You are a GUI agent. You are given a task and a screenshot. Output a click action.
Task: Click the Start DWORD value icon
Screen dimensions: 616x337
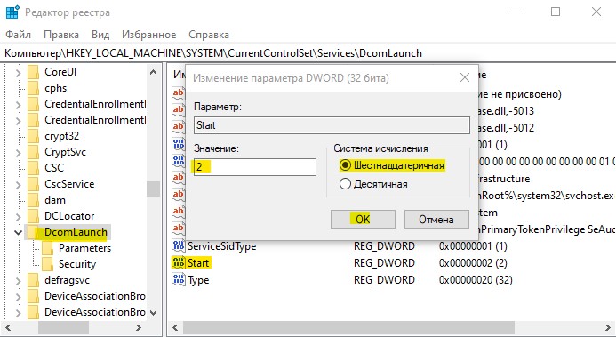pyautogui.click(x=179, y=262)
